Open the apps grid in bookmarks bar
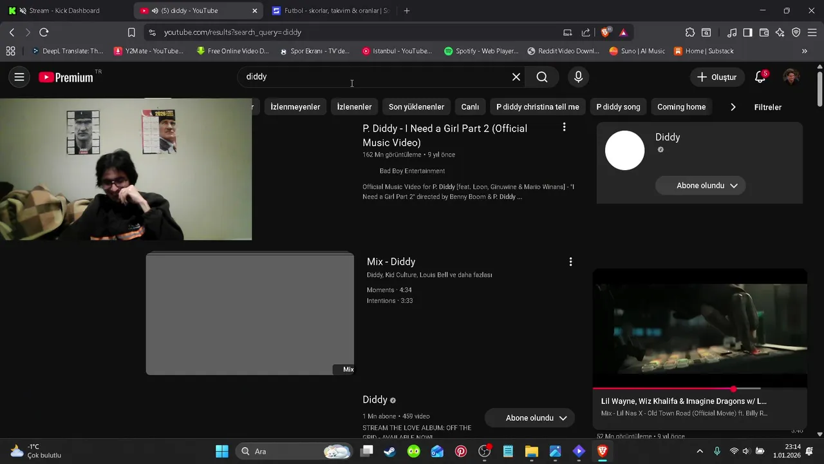Viewport: 824px width, 464px height. [x=10, y=51]
